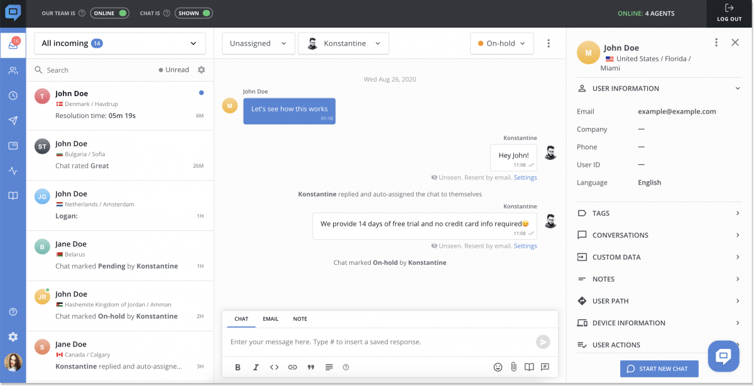Open the Reports pulse icon in sidebar

click(13, 170)
